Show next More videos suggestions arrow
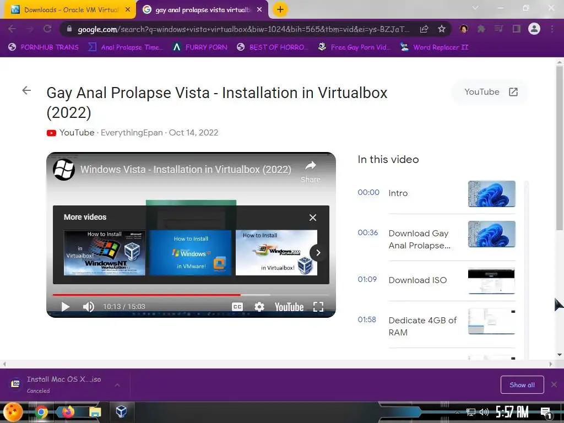The image size is (564, 423). pyautogui.click(x=318, y=252)
